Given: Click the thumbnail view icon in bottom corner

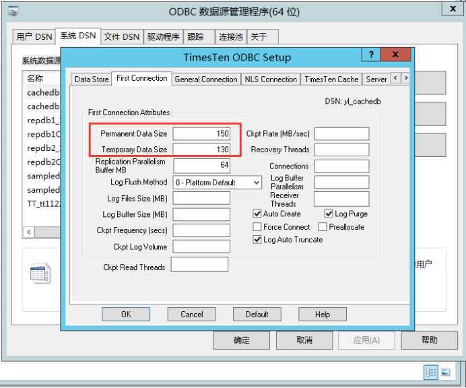Looking at the screenshot, I should [x=446, y=372].
